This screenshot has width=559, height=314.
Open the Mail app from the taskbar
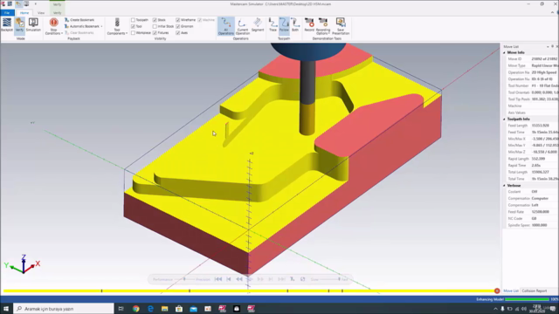[x=193, y=309]
